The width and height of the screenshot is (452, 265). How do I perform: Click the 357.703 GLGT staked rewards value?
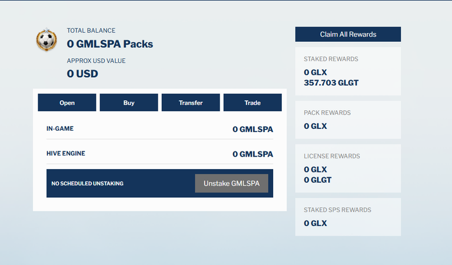331,83
